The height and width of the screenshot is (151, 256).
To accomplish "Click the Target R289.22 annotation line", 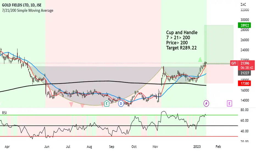I will pyautogui.click(x=181, y=48).
